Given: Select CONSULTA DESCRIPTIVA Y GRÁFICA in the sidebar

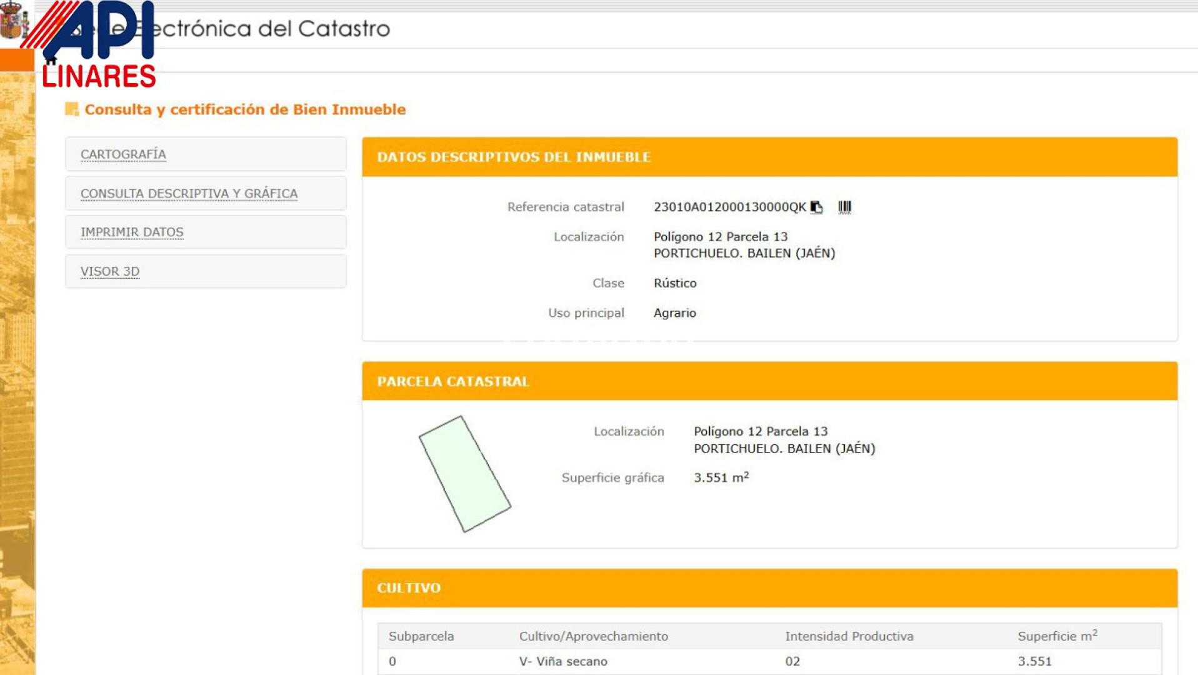Looking at the screenshot, I should 189,194.
